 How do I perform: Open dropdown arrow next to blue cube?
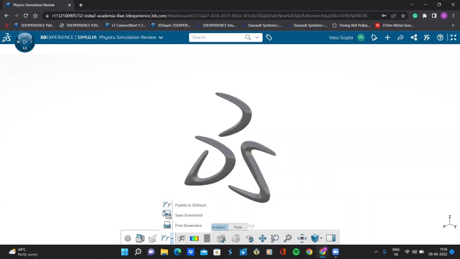321,238
